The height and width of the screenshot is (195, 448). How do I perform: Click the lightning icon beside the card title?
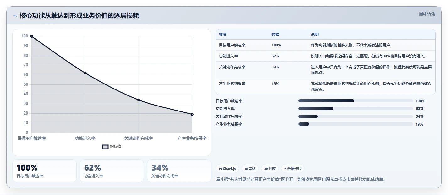pos(15,16)
